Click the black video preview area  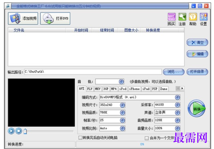click(41, 103)
